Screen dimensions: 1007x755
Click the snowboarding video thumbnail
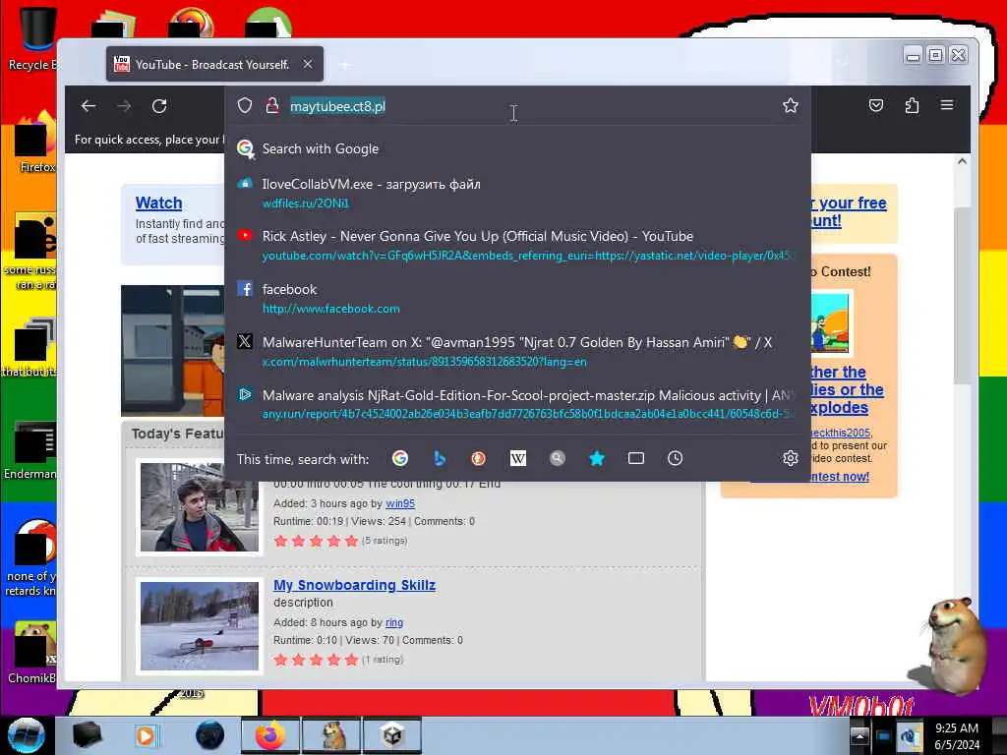[200, 626]
